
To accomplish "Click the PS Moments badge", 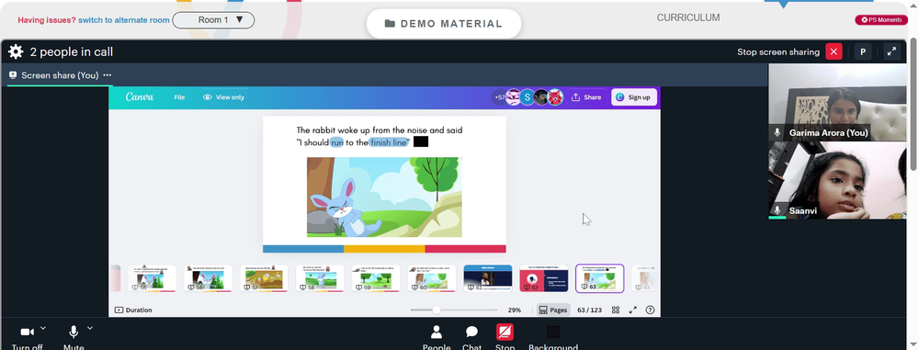I will 881,20.
